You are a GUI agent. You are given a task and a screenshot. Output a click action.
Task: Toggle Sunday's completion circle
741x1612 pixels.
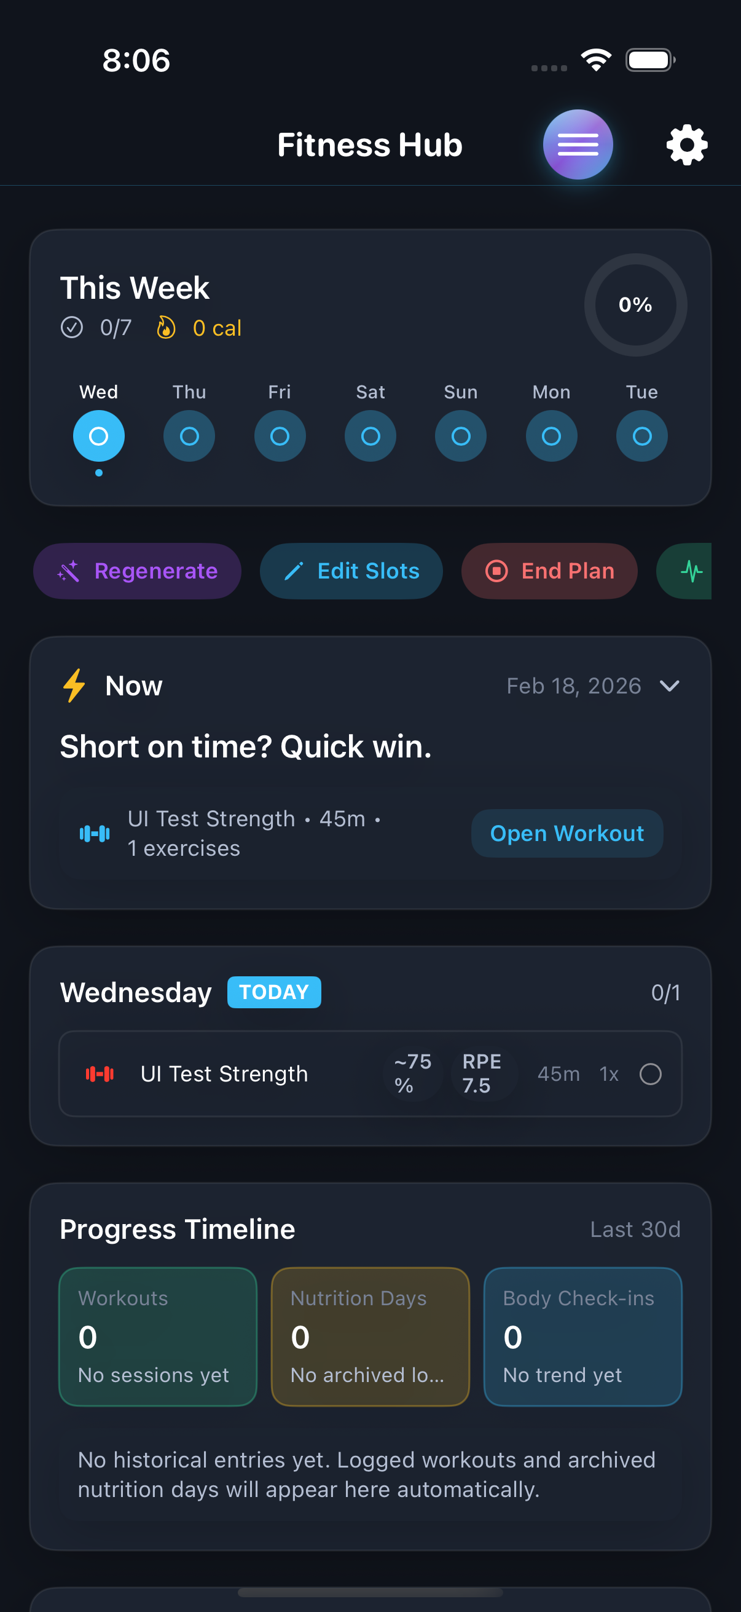460,436
